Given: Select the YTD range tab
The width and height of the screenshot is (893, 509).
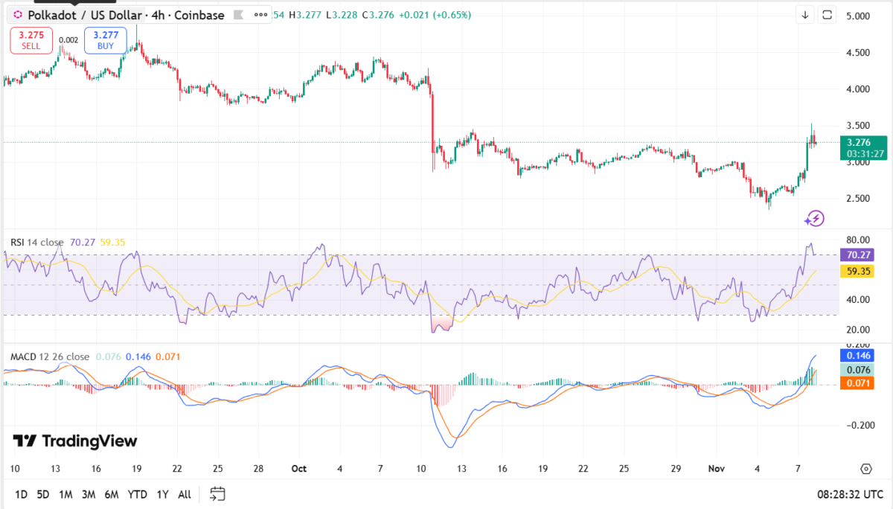Looking at the screenshot, I should [137, 494].
